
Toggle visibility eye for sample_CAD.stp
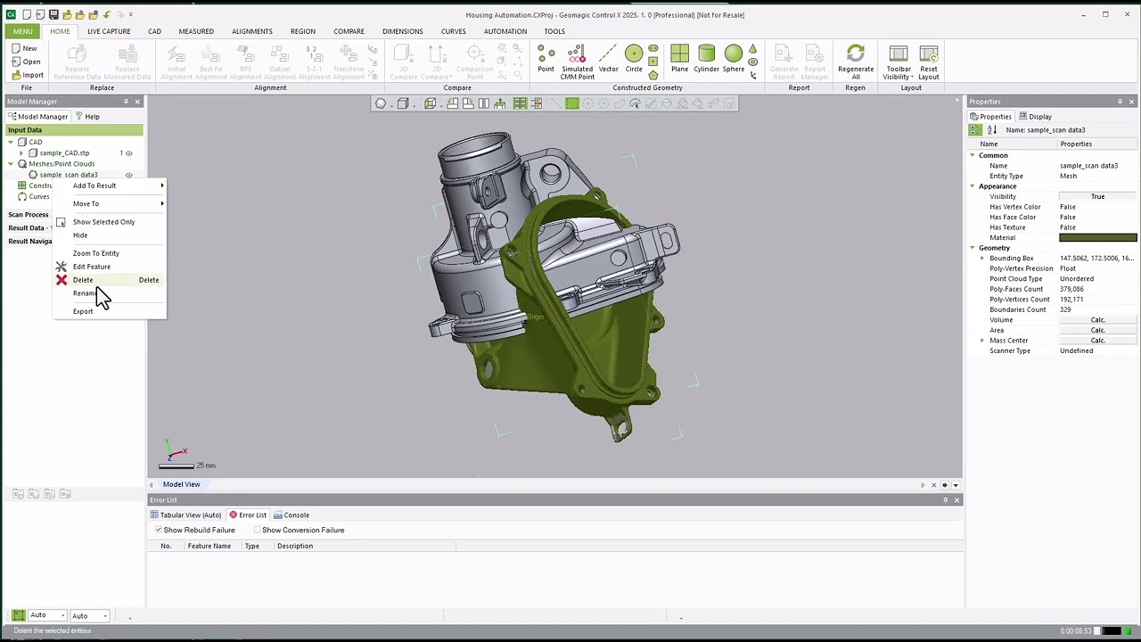(129, 153)
